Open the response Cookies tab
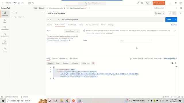 [55, 58]
